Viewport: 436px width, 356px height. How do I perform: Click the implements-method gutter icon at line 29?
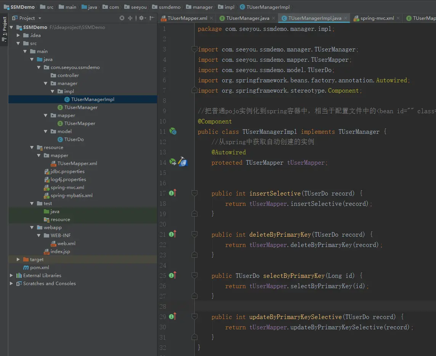173,316
